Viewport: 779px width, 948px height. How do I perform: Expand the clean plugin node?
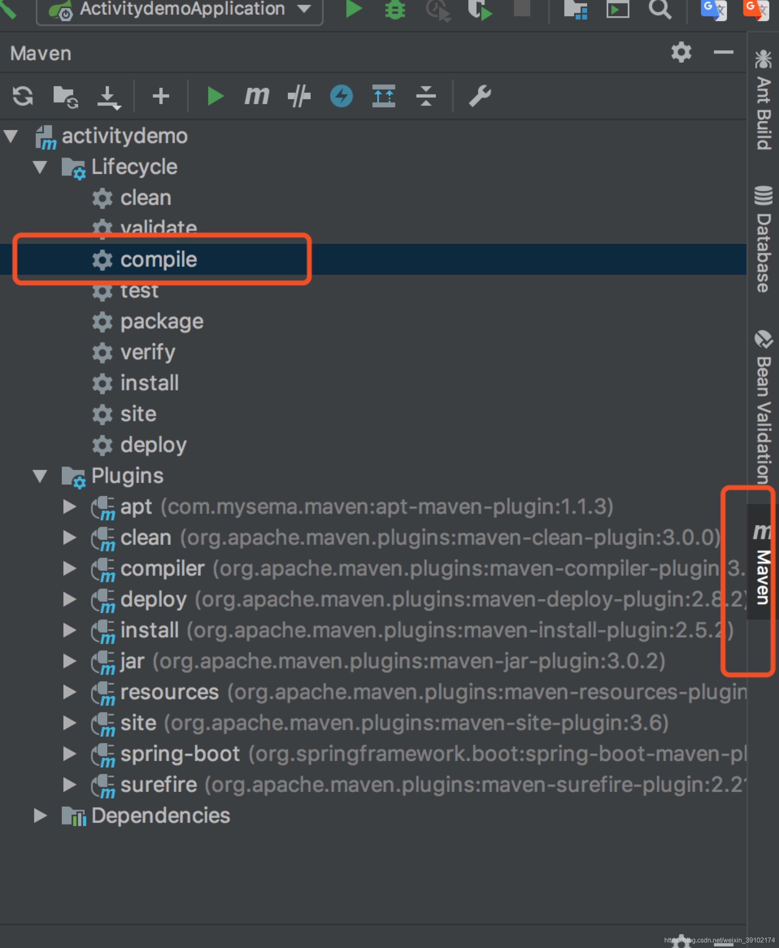(69, 537)
